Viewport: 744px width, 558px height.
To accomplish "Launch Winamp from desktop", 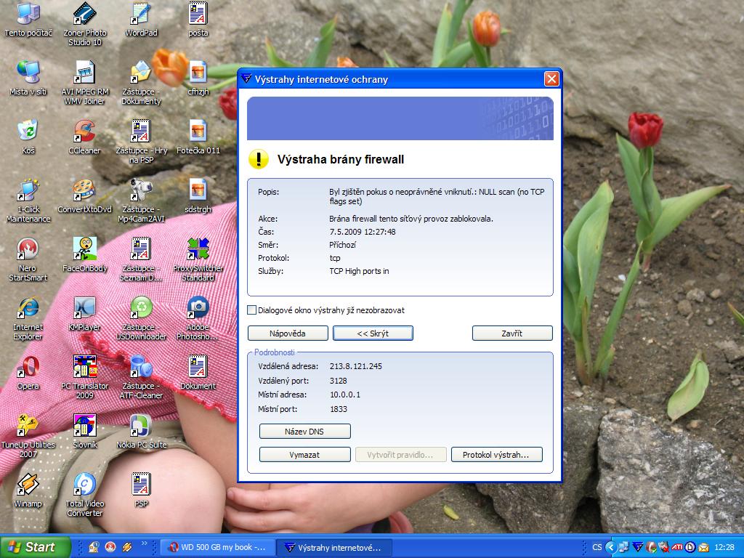I will [28, 485].
